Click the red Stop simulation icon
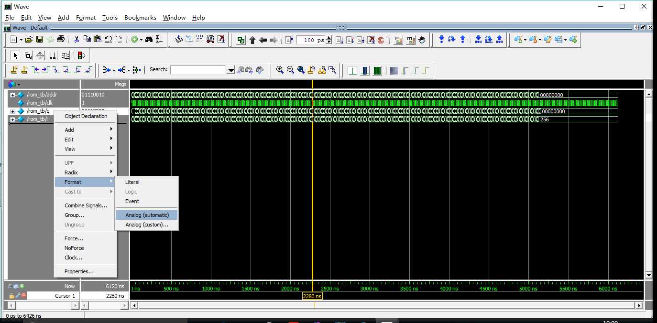This screenshot has width=657, height=323. click(x=381, y=40)
